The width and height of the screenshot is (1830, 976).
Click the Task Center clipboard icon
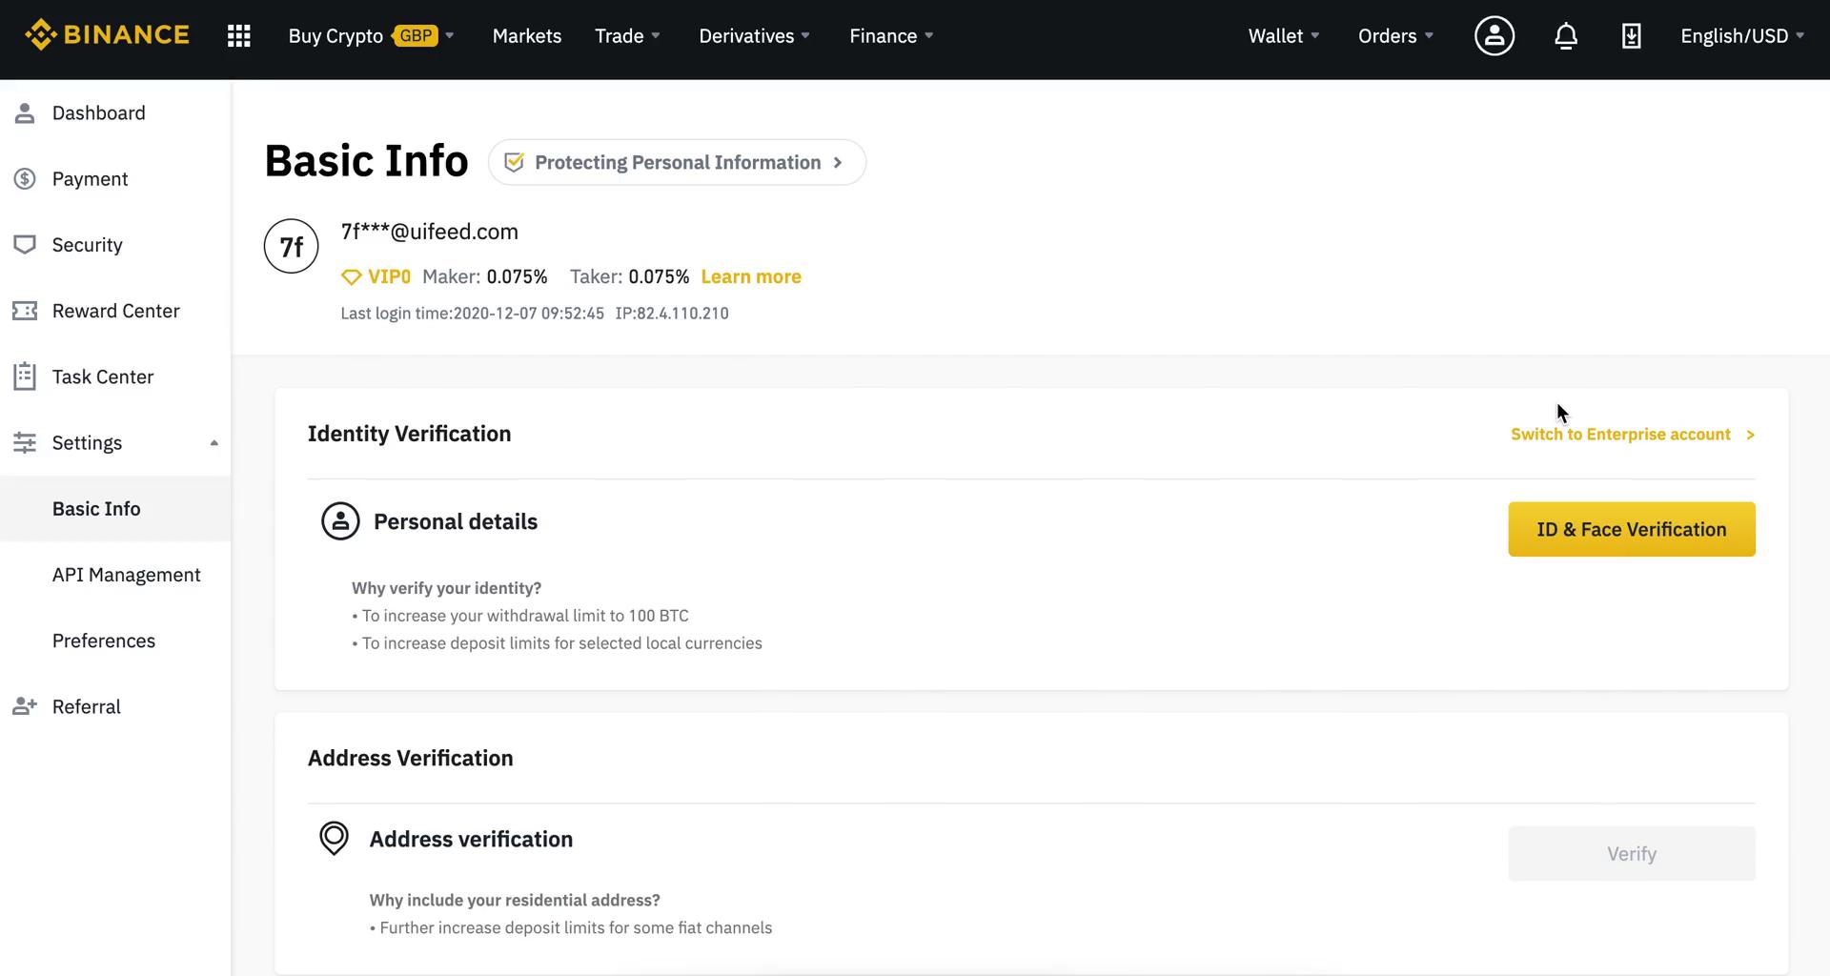click(x=25, y=376)
